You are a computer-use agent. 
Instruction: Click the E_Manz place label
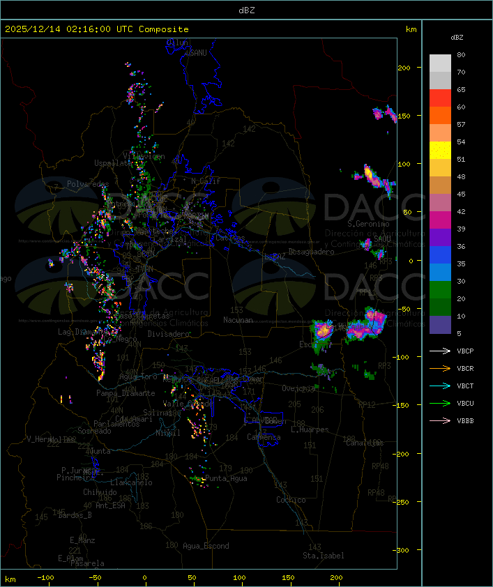coord(82,540)
